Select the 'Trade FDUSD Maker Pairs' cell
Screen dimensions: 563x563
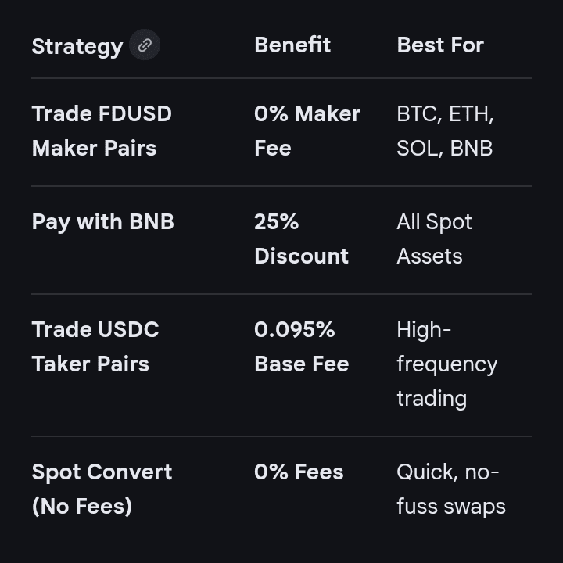click(102, 131)
